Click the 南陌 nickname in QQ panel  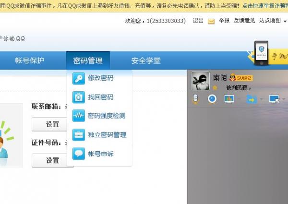(220, 78)
